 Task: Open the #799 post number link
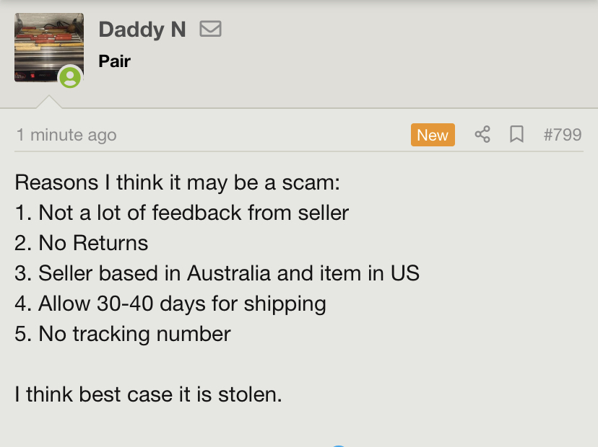562,135
